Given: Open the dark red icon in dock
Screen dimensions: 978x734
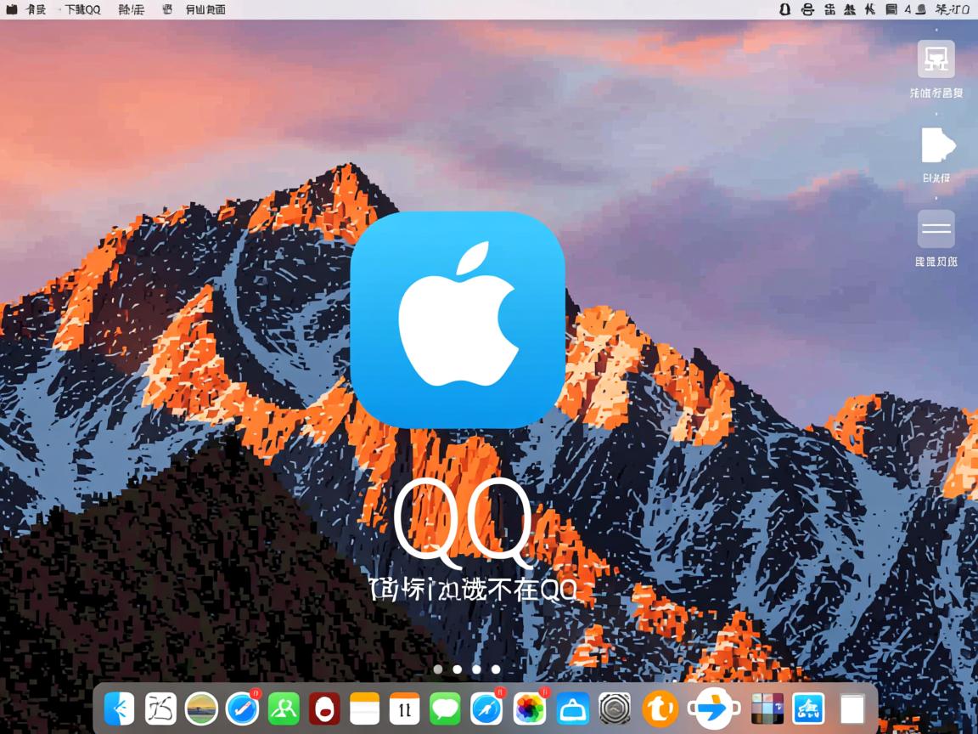Looking at the screenshot, I should pos(324,708).
